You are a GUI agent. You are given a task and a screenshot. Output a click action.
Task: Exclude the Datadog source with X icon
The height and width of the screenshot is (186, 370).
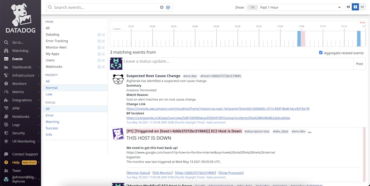[x=104, y=35]
